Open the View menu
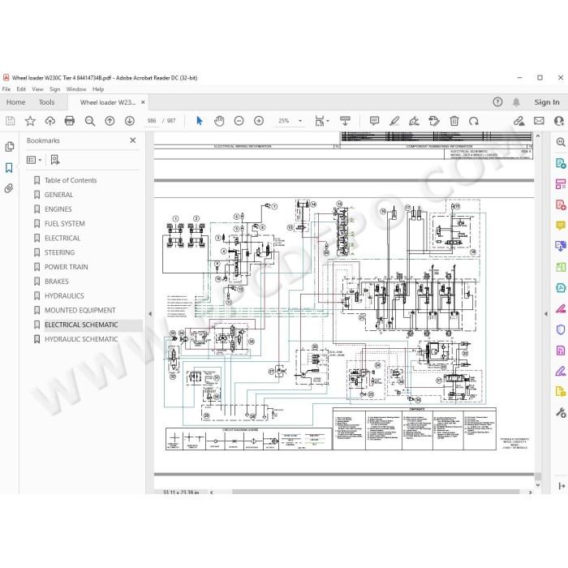Screen dimensions: 568x568 point(37,89)
